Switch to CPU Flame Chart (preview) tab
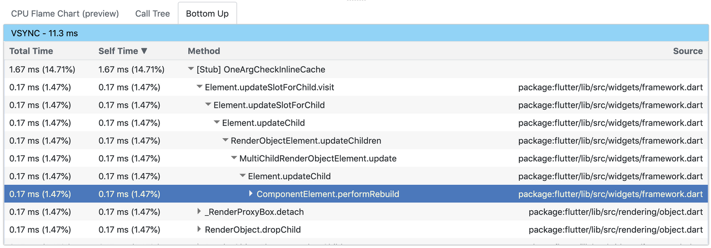 click(x=65, y=13)
